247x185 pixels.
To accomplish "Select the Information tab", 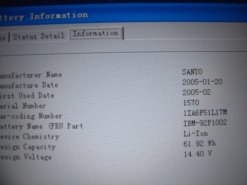I will pos(96,34).
